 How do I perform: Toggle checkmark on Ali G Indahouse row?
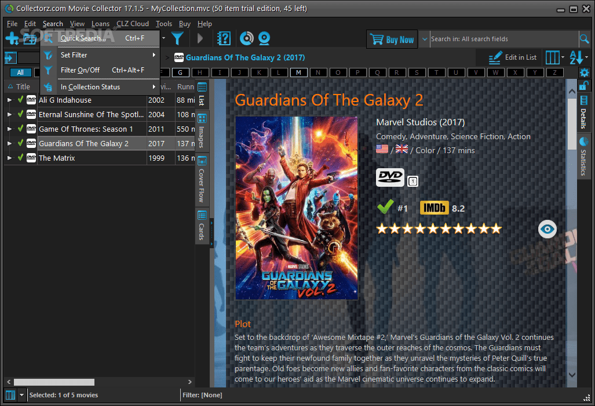click(x=21, y=100)
